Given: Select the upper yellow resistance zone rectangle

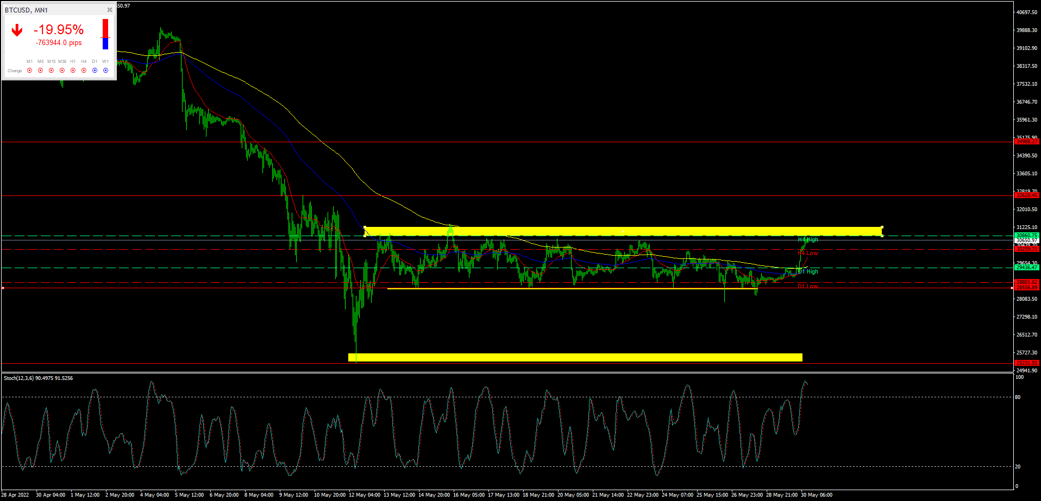Looking at the screenshot, I should 623,231.
